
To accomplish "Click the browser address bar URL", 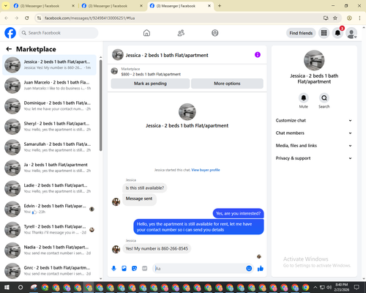I will pos(90,18).
